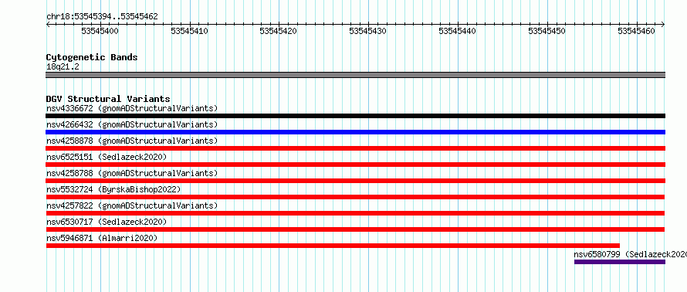
Task: Click the chr18:53545394..53545462 region label
Action: point(102,17)
